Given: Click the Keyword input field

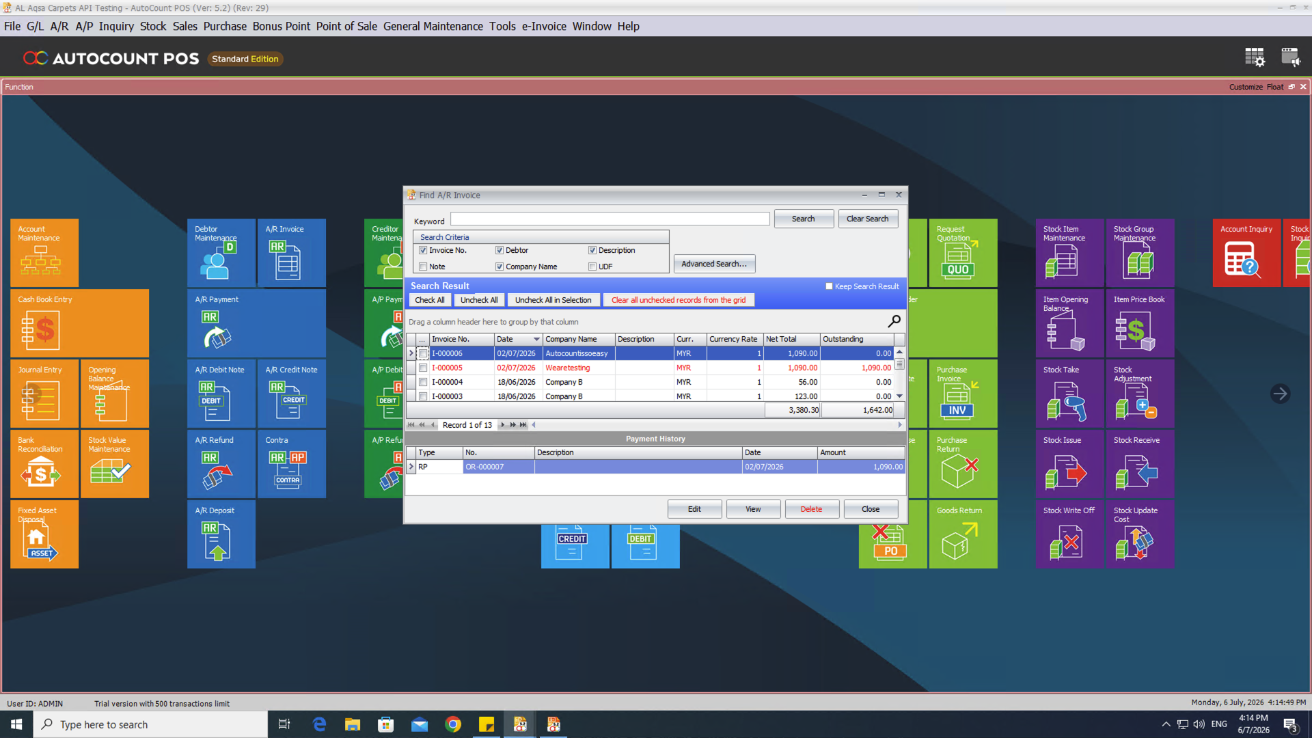Looking at the screenshot, I should point(610,219).
